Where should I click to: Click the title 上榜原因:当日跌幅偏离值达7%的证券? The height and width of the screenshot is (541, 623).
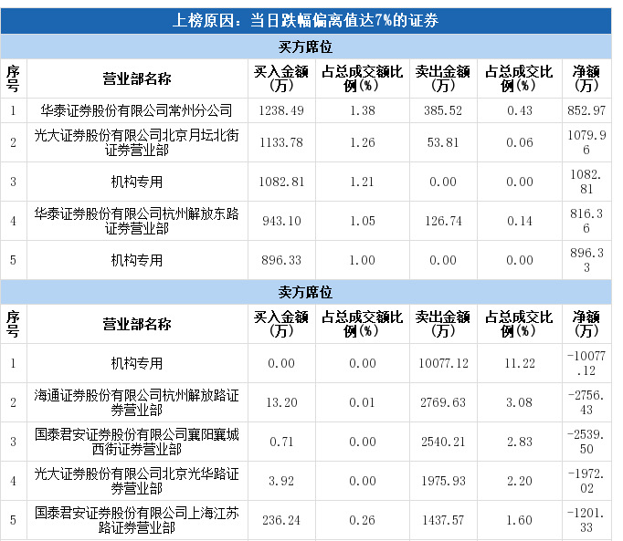click(x=305, y=20)
